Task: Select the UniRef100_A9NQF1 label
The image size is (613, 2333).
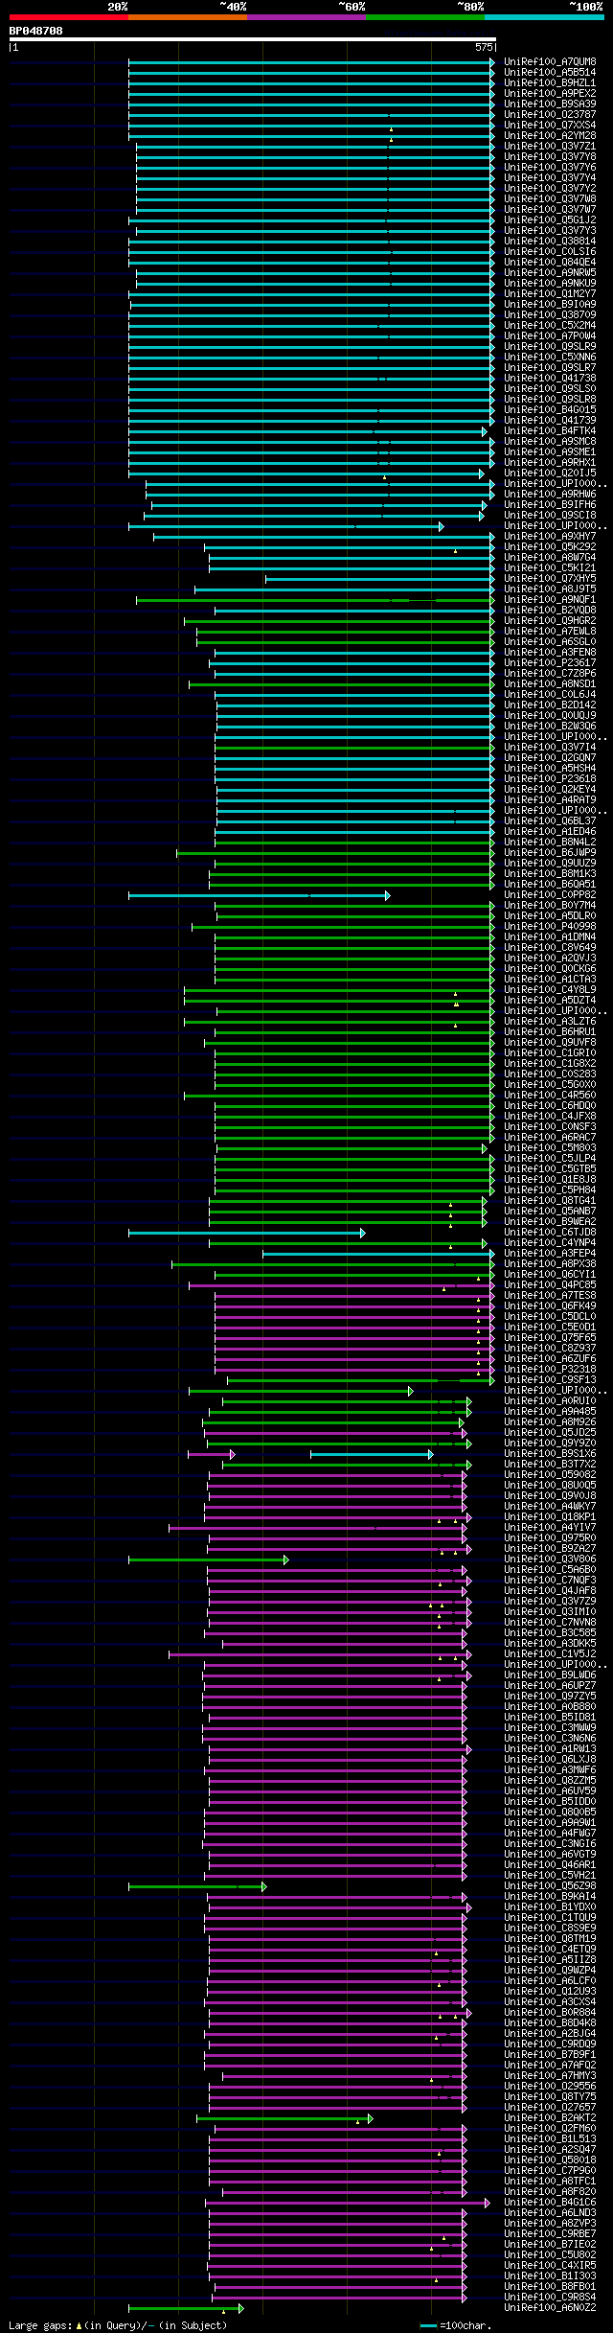Action: [550, 600]
